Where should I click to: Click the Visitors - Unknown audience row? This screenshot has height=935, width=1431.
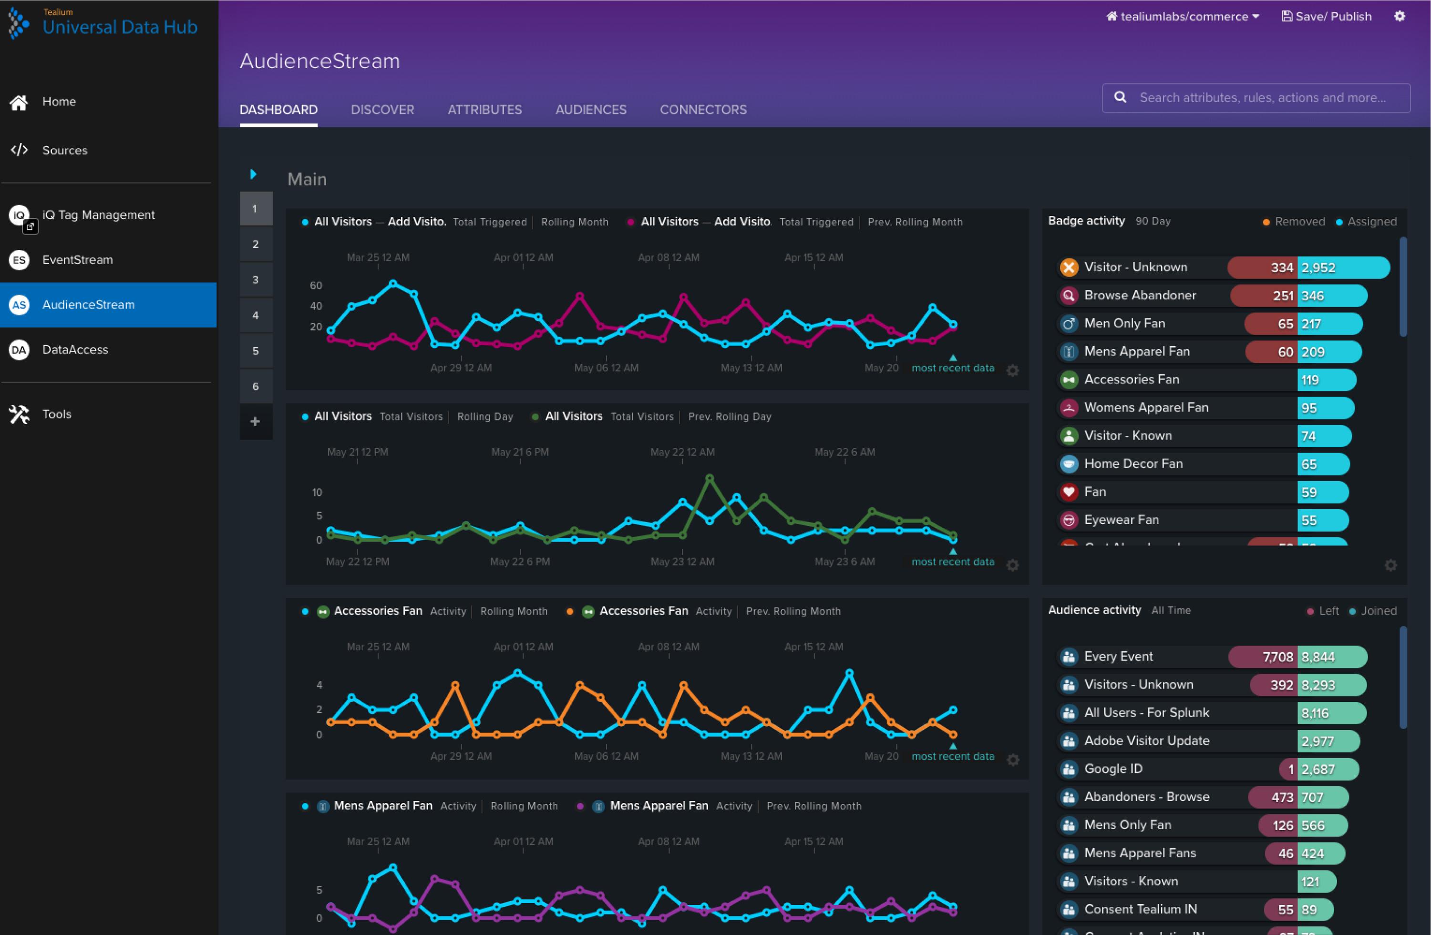tap(1211, 685)
